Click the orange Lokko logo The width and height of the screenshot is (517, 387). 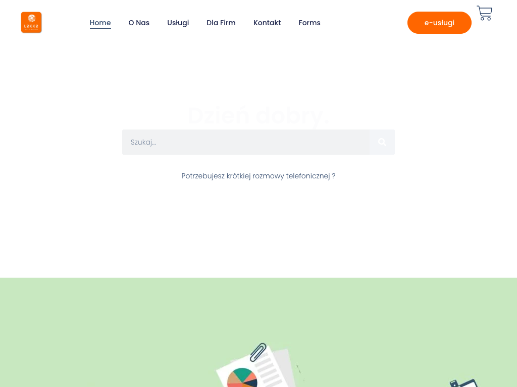[x=31, y=22]
